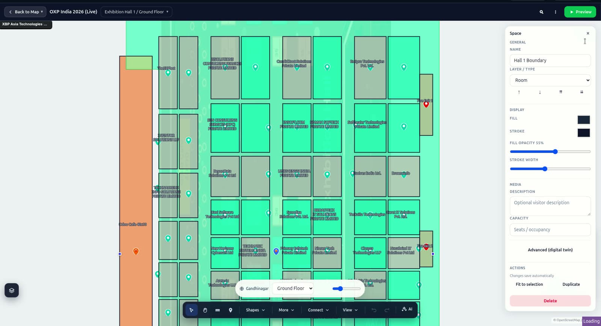
Task: Open the search magnifier in header
Action: tap(541, 12)
